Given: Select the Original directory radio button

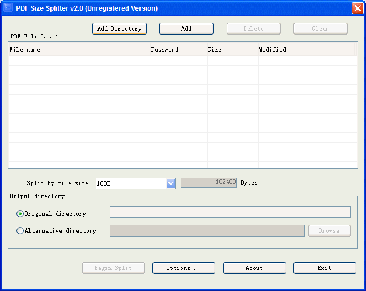Looking at the screenshot, I should coord(20,213).
